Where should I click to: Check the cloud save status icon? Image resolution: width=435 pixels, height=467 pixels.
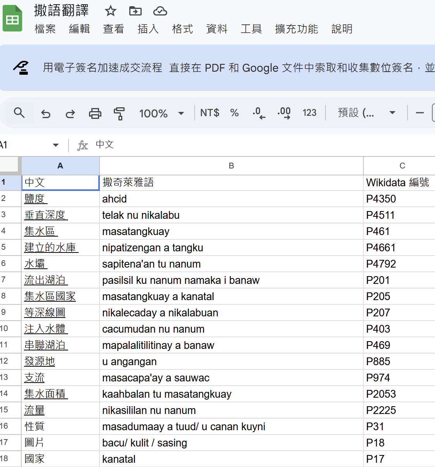coord(160,11)
